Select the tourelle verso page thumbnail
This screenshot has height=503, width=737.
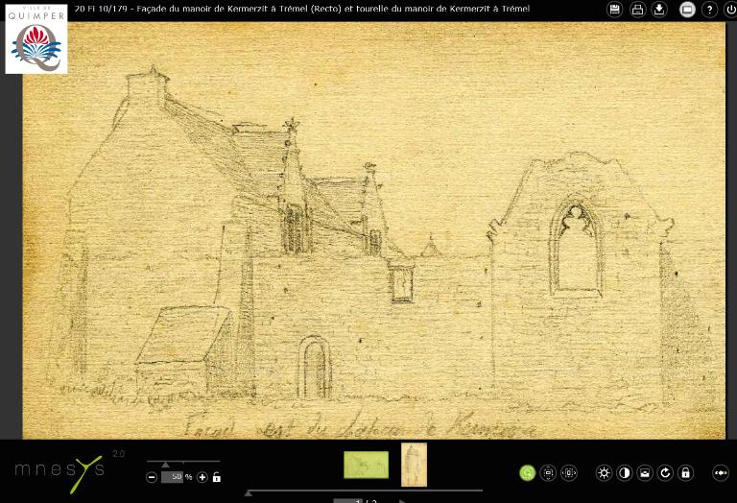(x=414, y=465)
